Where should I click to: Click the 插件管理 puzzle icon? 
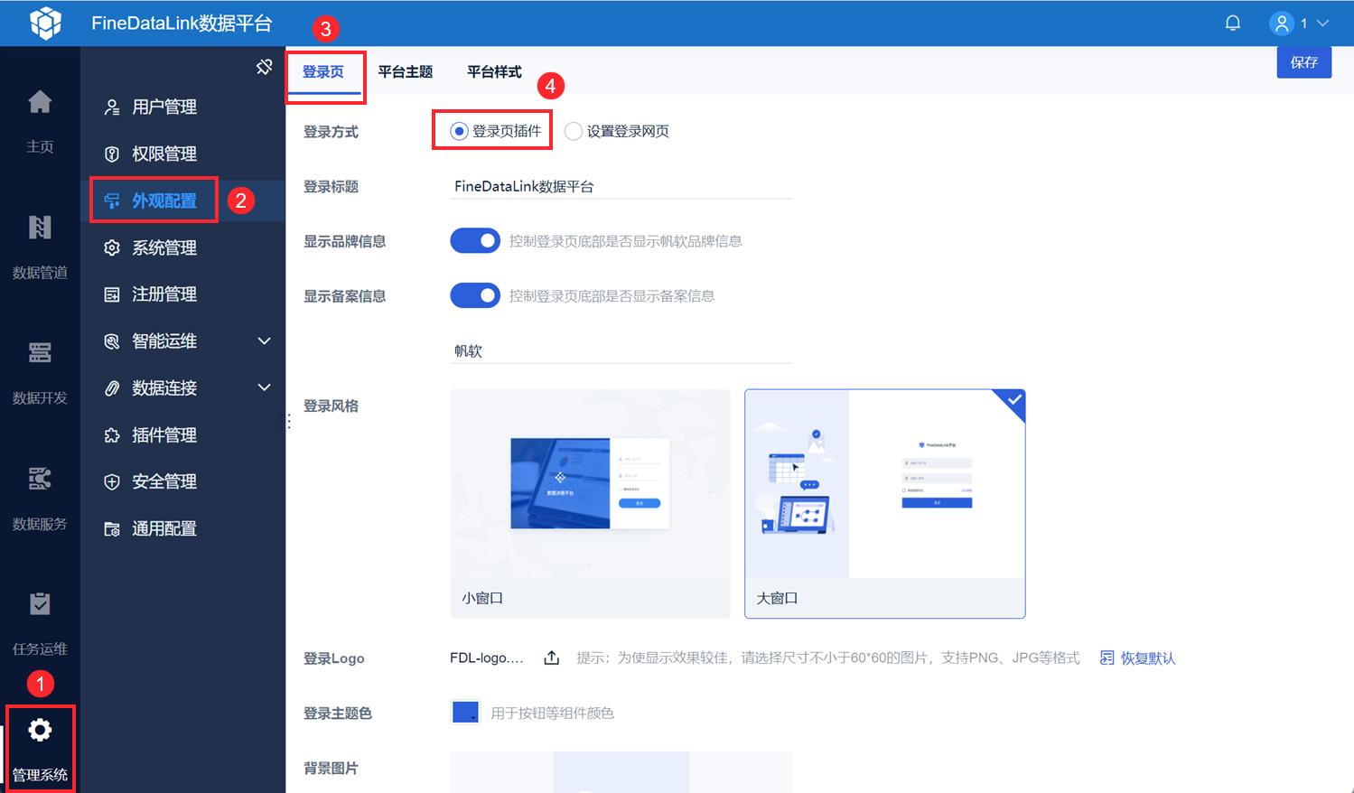[x=112, y=435]
